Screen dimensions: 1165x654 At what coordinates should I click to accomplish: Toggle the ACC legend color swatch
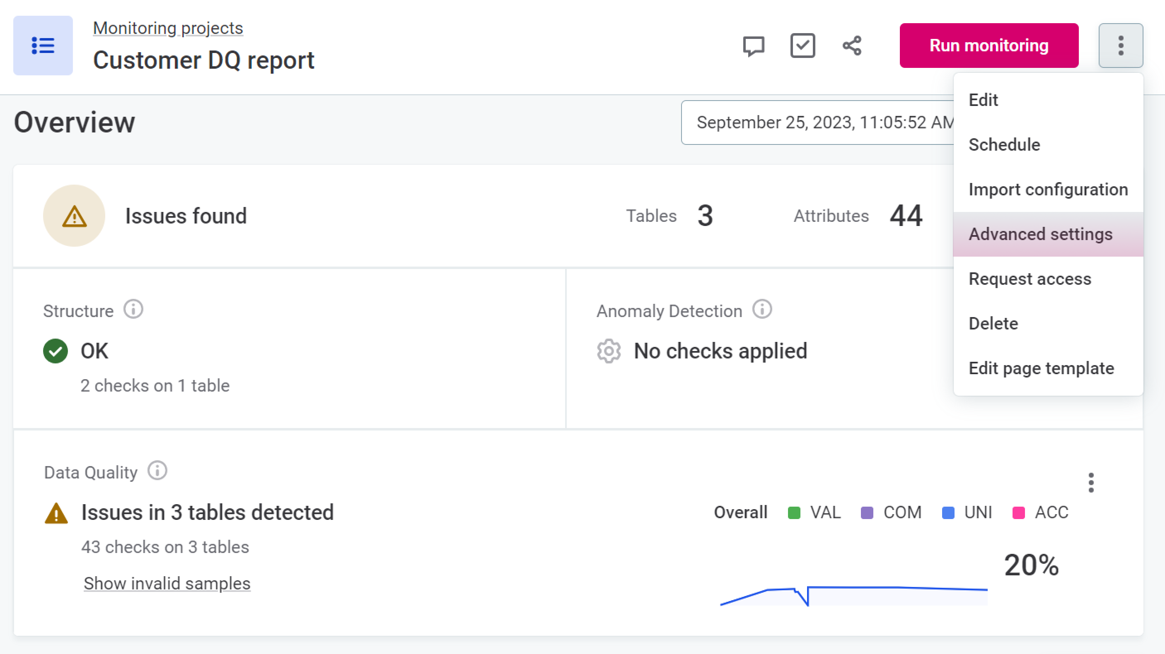pyautogui.click(x=1018, y=513)
